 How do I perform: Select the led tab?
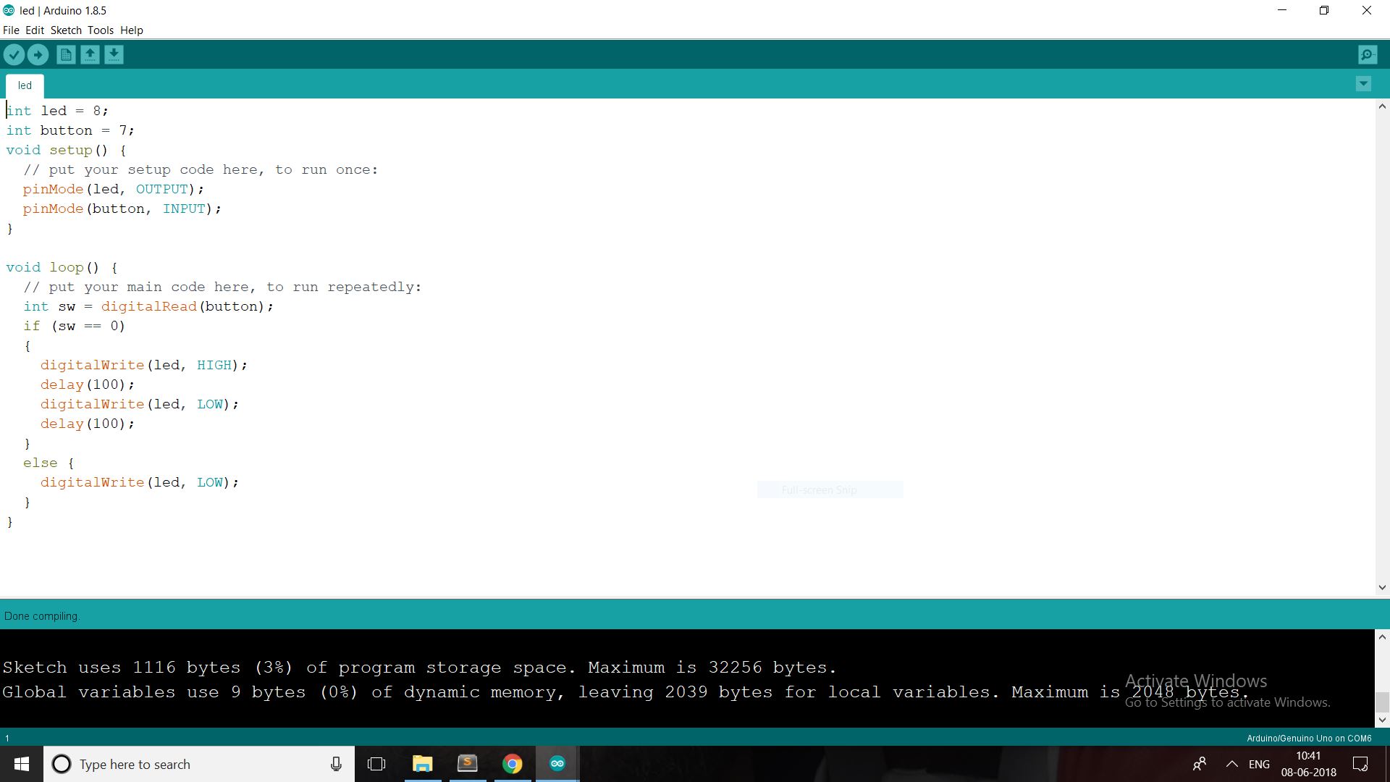pos(24,85)
